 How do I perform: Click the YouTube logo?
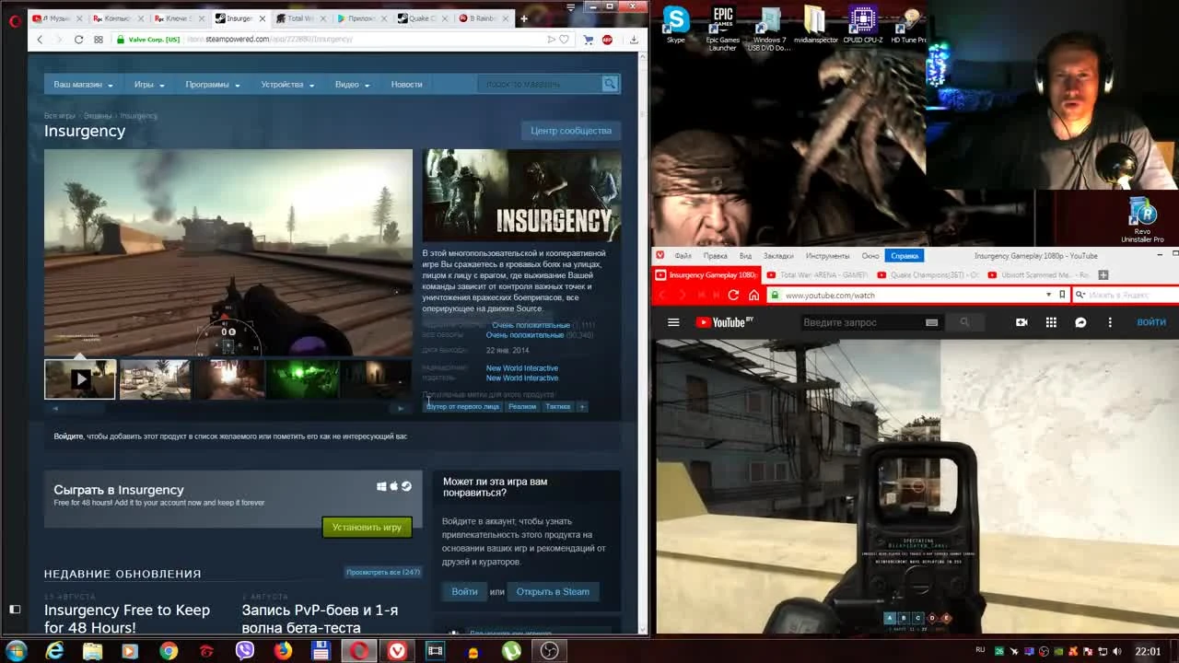coord(724,322)
